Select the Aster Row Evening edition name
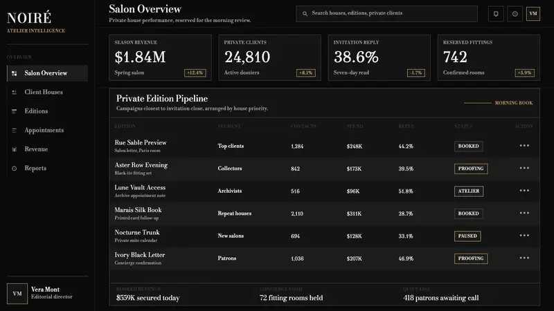 (141, 165)
